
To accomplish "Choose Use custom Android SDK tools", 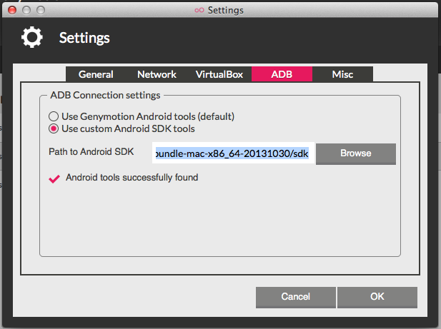I will click(122, 128).
